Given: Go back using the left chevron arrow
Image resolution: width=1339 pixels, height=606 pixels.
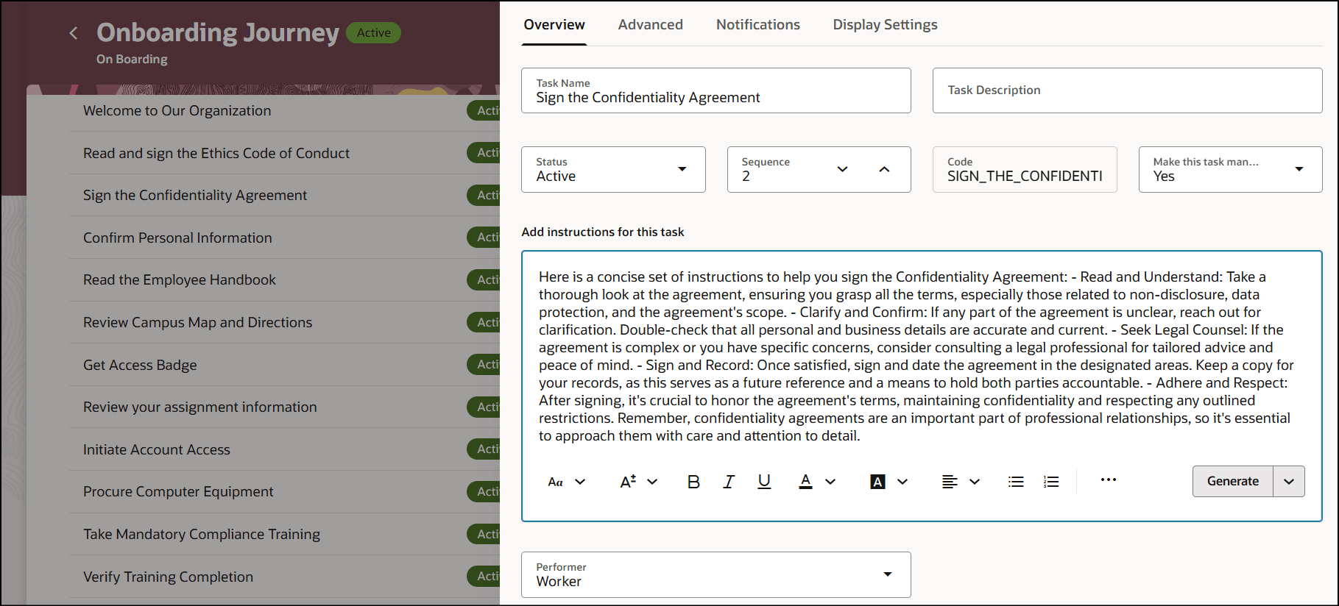Looking at the screenshot, I should [74, 33].
